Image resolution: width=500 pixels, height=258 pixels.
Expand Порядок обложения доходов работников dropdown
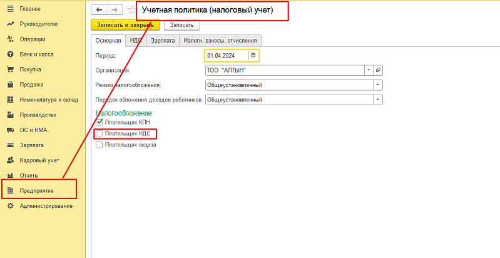pyautogui.click(x=377, y=100)
